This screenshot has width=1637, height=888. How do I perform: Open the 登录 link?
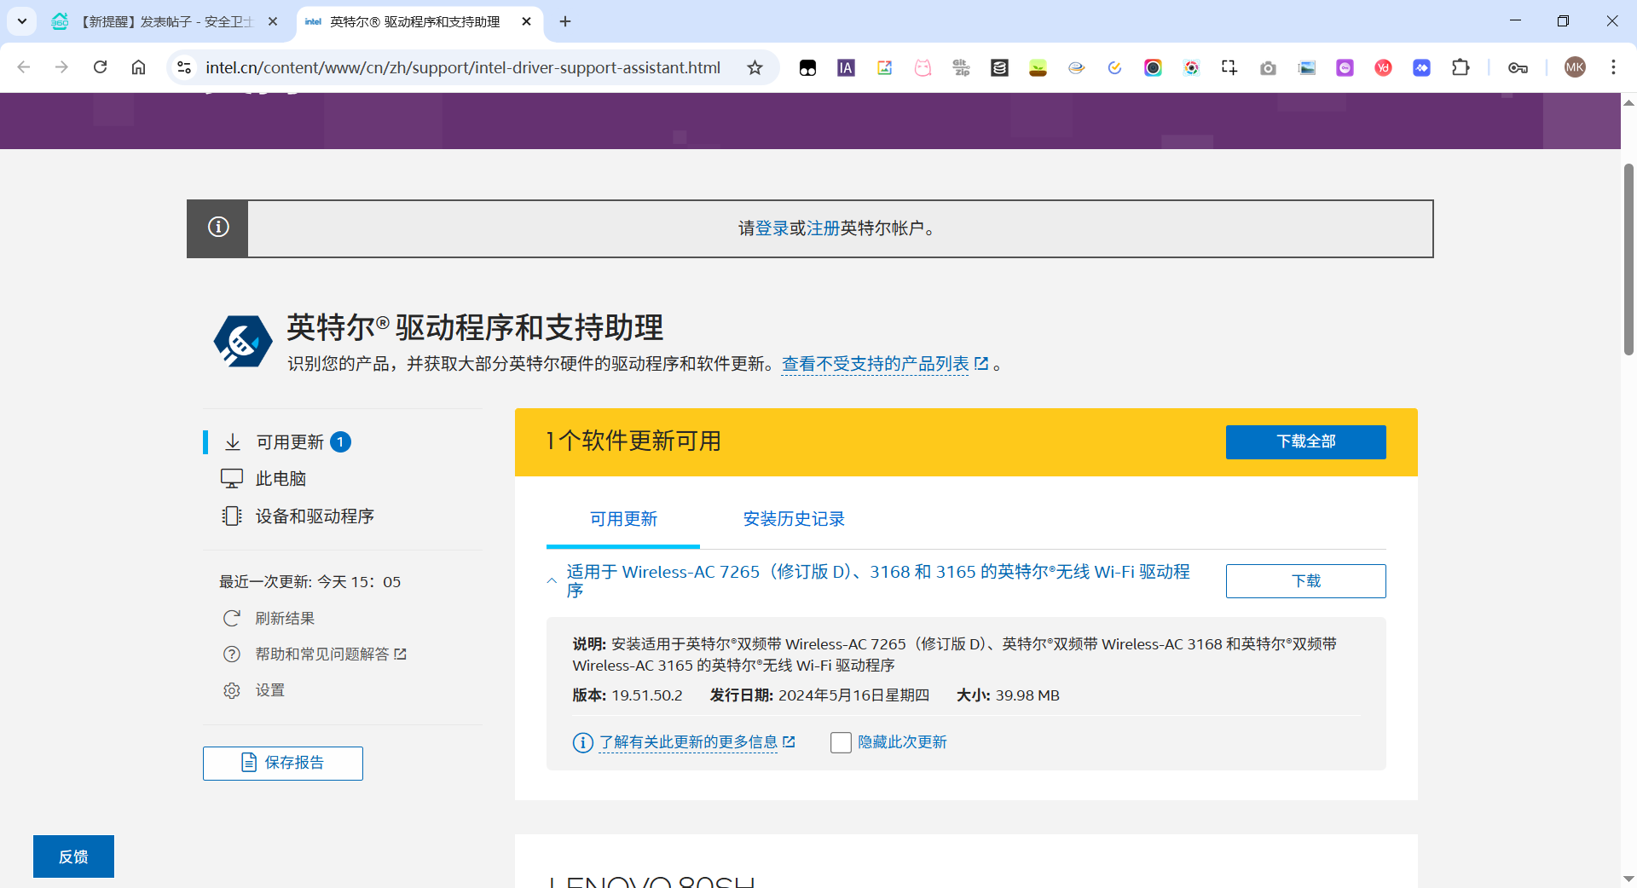pyautogui.click(x=772, y=228)
